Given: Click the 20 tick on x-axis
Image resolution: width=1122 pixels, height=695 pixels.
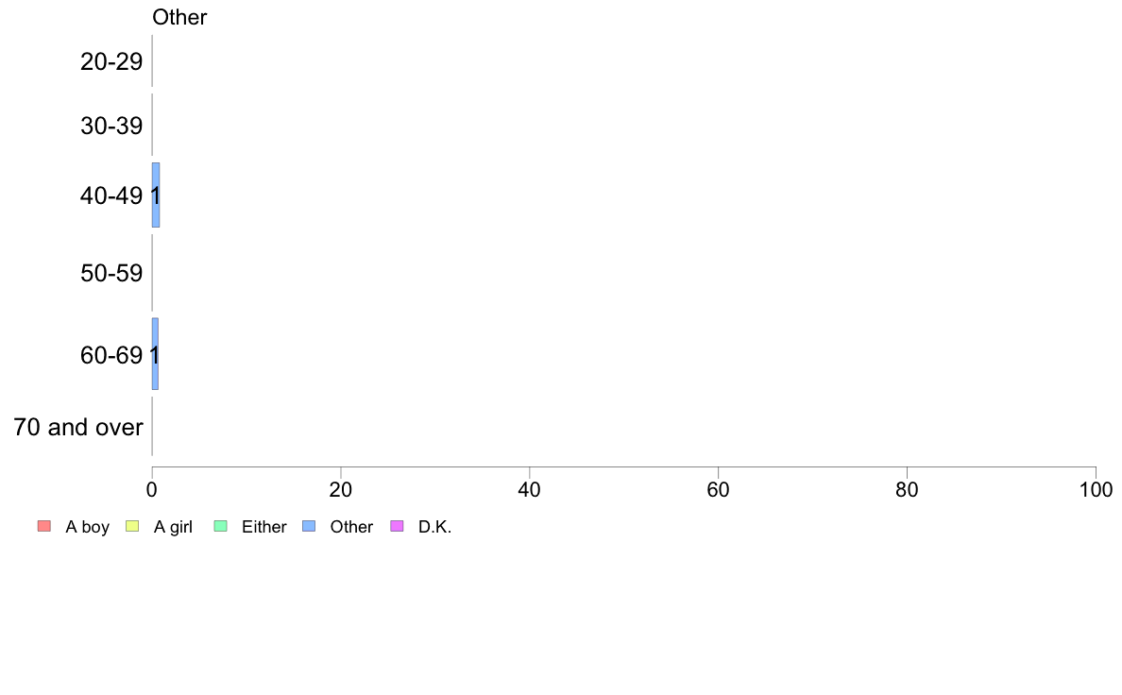Looking at the screenshot, I should click(x=341, y=489).
